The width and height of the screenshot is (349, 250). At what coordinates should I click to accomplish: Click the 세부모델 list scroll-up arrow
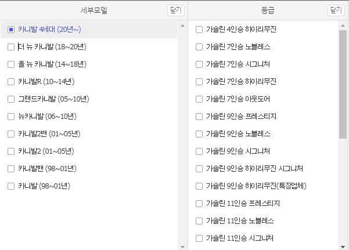[x=182, y=26]
